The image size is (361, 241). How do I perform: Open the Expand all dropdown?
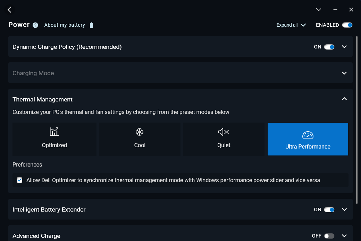point(291,25)
